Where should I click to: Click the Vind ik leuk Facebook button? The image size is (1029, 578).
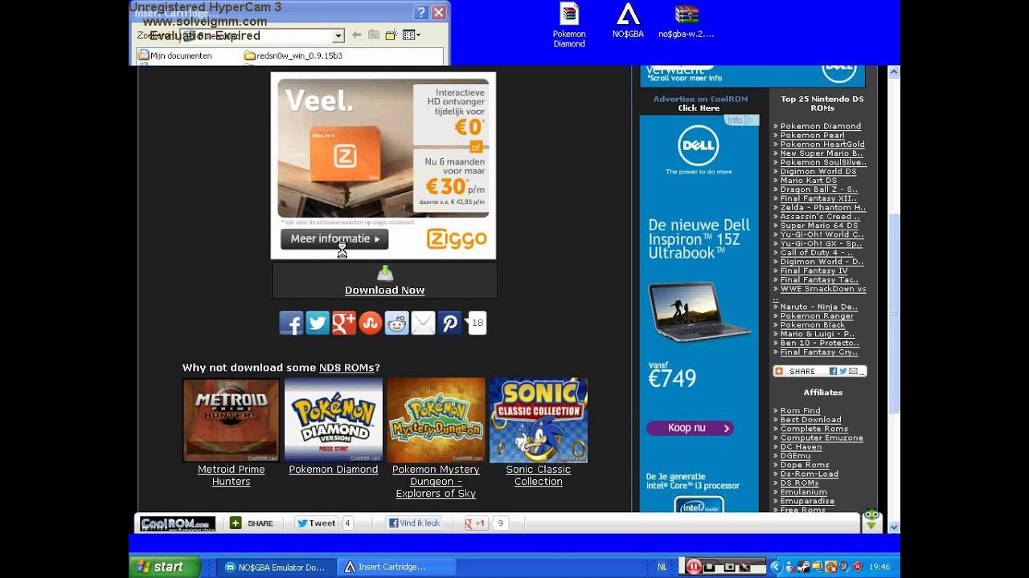click(415, 523)
